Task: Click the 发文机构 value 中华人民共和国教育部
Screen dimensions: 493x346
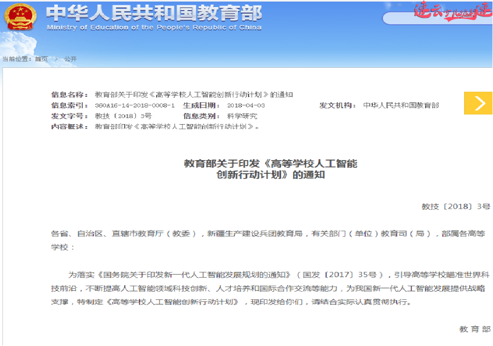Action: click(401, 105)
